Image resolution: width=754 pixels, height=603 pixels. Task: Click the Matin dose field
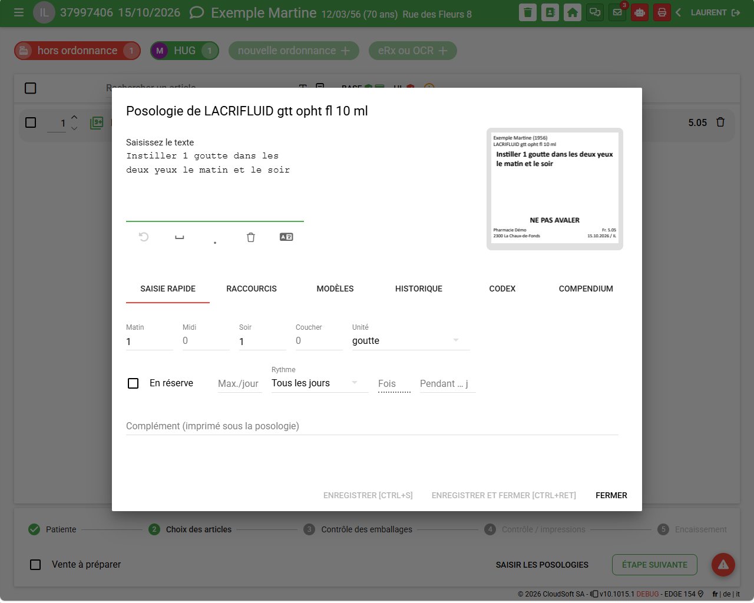coord(150,342)
